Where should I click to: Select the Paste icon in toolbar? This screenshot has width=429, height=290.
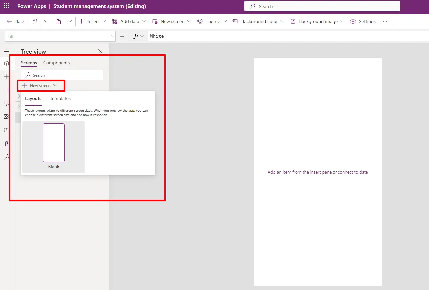pyautogui.click(x=58, y=21)
